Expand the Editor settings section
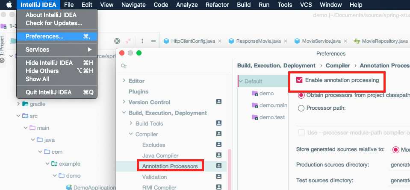Screen dimensions: 410x190 pos(124,81)
